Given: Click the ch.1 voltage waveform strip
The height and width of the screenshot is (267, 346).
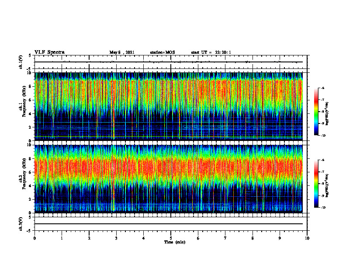Looking at the screenshot, I should coord(171,62).
